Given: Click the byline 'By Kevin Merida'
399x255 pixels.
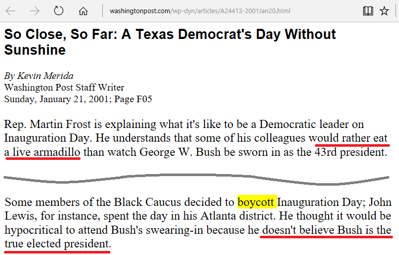Looking at the screenshot, I should [x=39, y=76].
